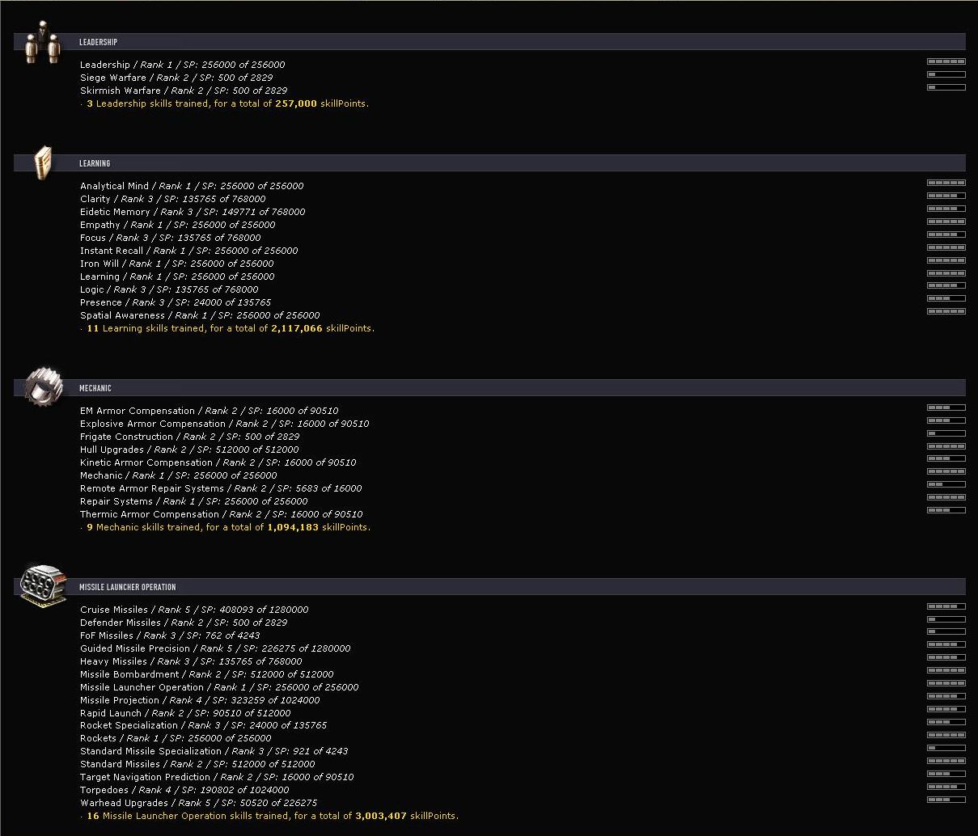Click the Missile Launcher Operation launcher icon

click(x=42, y=584)
